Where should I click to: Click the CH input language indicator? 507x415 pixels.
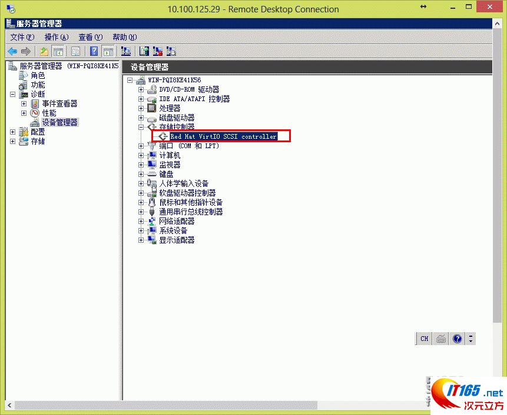[424, 339]
